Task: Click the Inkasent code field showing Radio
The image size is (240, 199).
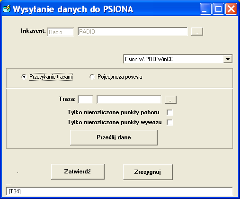Action: pos(61,32)
